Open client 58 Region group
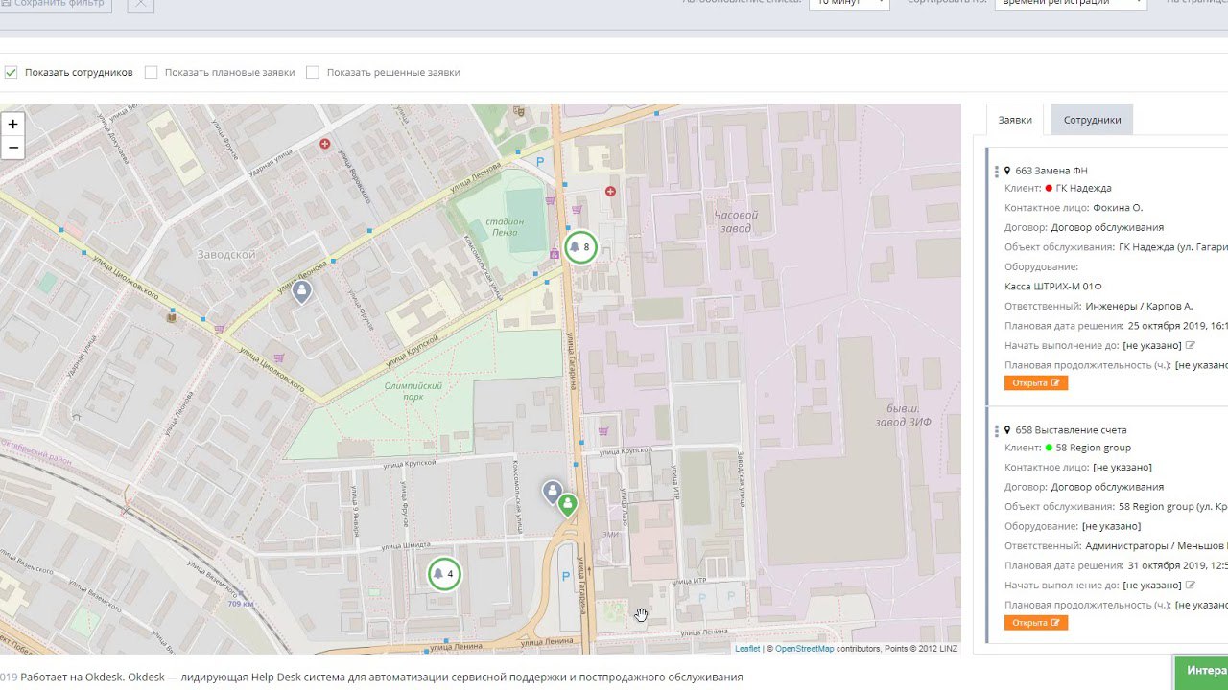 coord(1093,448)
